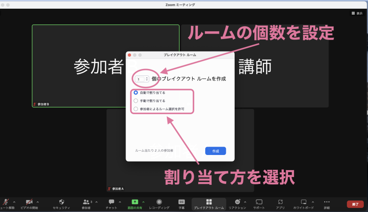Open the chat (チャット) icon

click(x=111, y=202)
